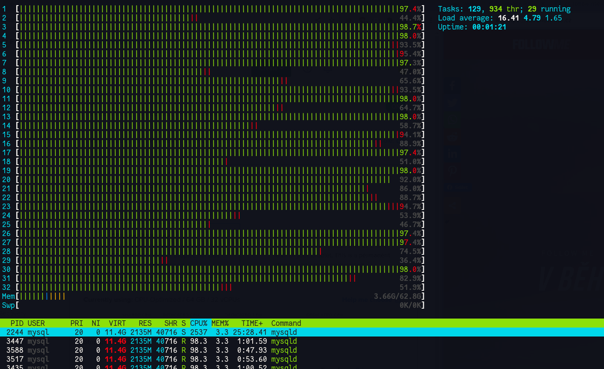Screen dimensions: 604x369
Task: Click the Load average line
Action: 500,18
